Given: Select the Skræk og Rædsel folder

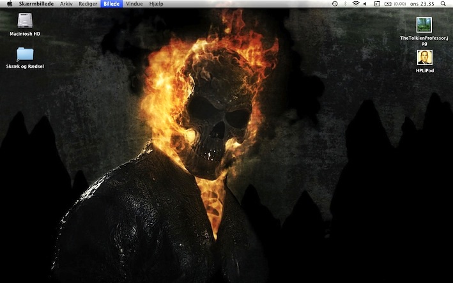Looking at the screenshot, I should point(25,54).
